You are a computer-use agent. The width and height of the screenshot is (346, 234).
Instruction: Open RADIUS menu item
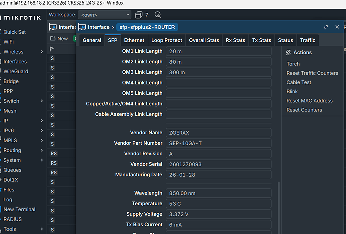coord(13,219)
